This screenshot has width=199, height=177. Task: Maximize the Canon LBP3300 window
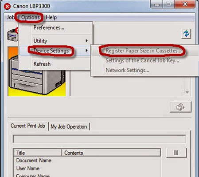click(168, 4)
